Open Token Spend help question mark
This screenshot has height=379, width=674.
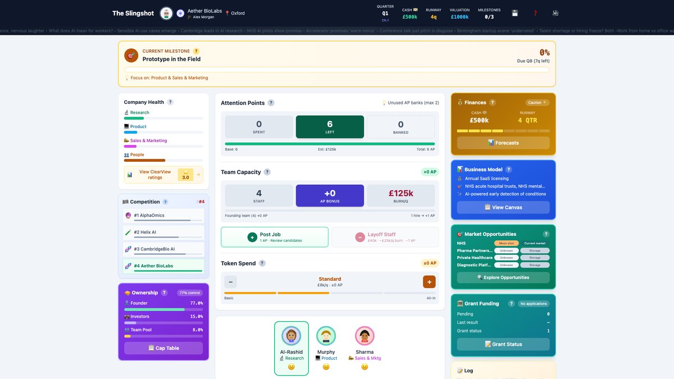262,263
